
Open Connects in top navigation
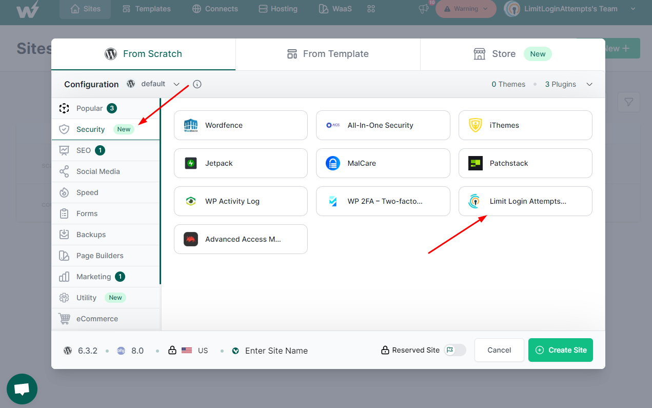pyautogui.click(x=215, y=9)
